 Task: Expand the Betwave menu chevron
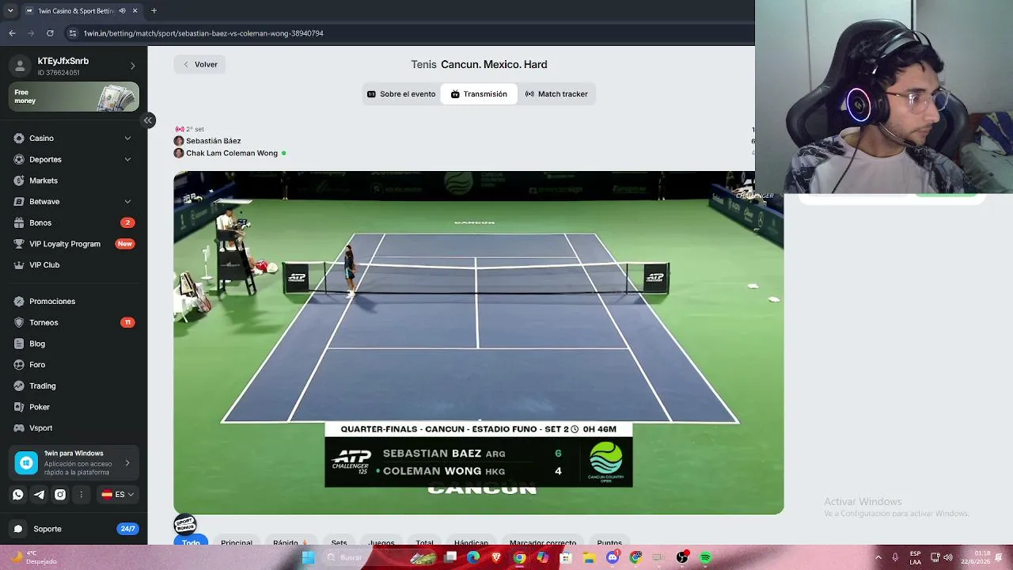[127, 202]
